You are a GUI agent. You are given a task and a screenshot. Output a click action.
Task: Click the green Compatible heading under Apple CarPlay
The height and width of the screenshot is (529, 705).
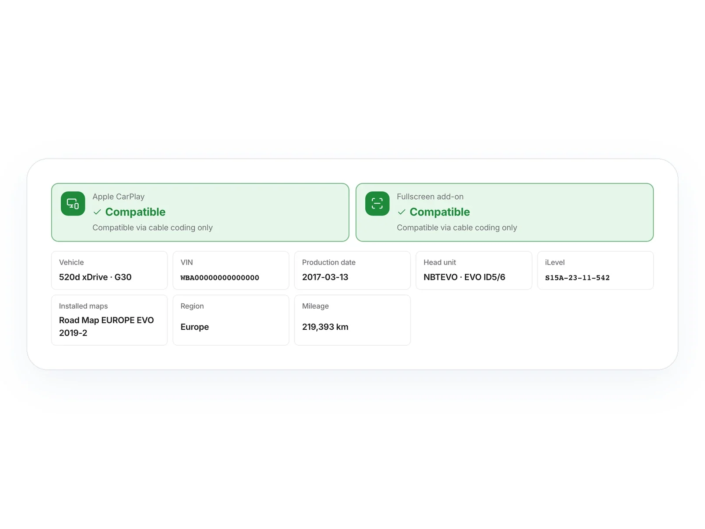[x=135, y=212]
